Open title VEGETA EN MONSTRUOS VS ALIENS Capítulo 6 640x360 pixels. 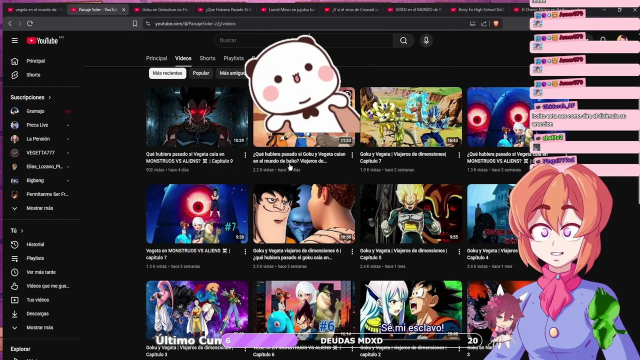coord(296,351)
